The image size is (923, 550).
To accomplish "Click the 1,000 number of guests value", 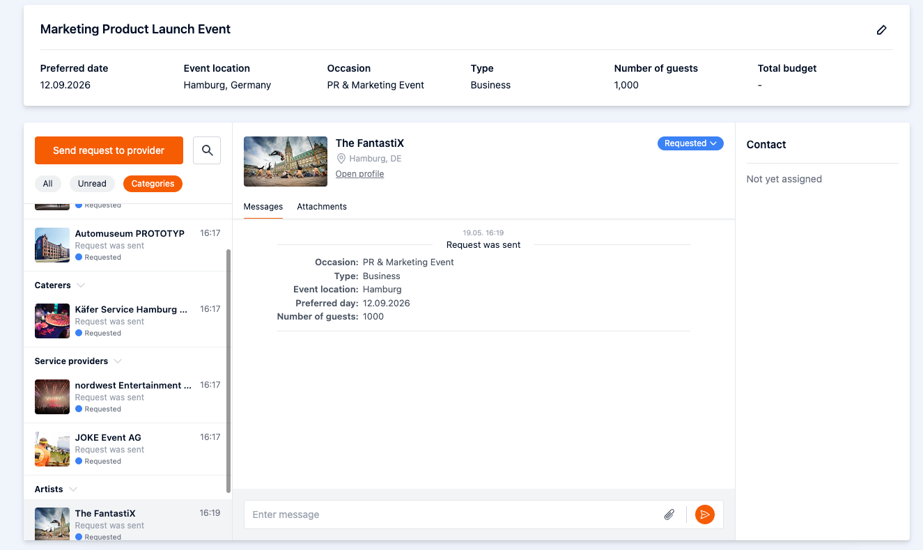I will tap(626, 85).
